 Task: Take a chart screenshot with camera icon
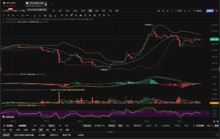point(163,11)
